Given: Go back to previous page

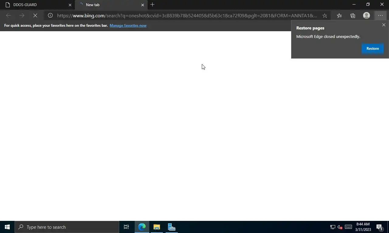Looking at the screenshot, I should coord(9,15).
